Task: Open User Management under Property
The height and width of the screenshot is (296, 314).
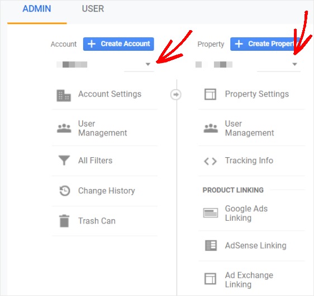Action: click(x=250, y=128)
